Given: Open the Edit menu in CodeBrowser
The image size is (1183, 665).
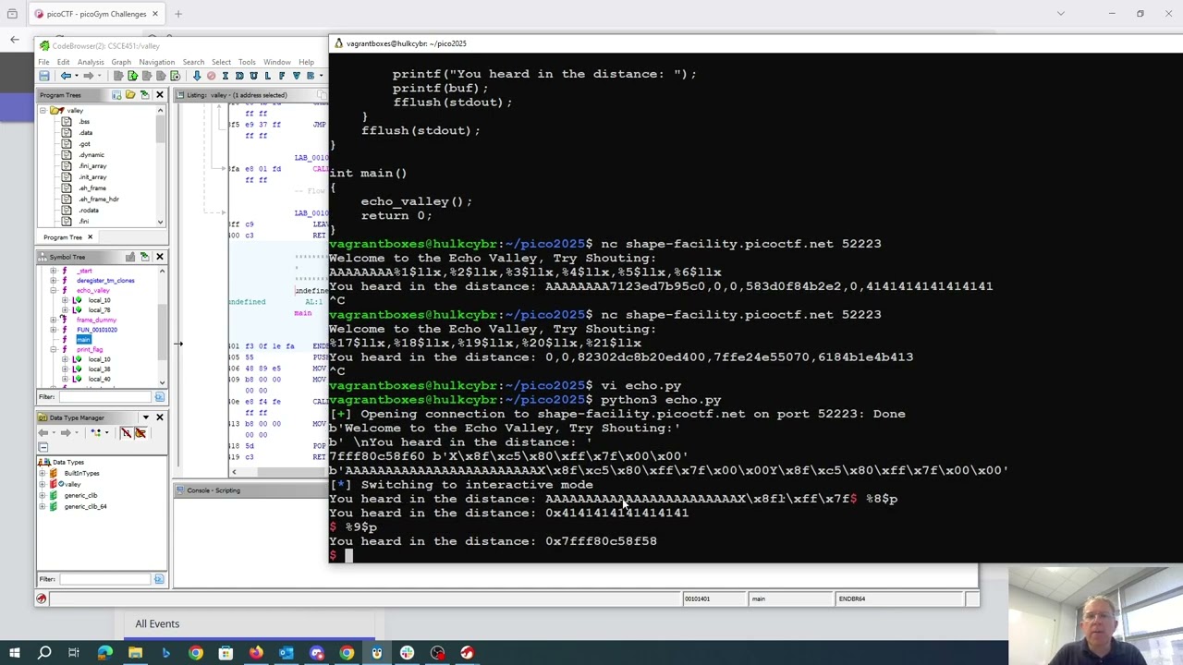Looking at the screenshot, I should click(x=63, y=62).
